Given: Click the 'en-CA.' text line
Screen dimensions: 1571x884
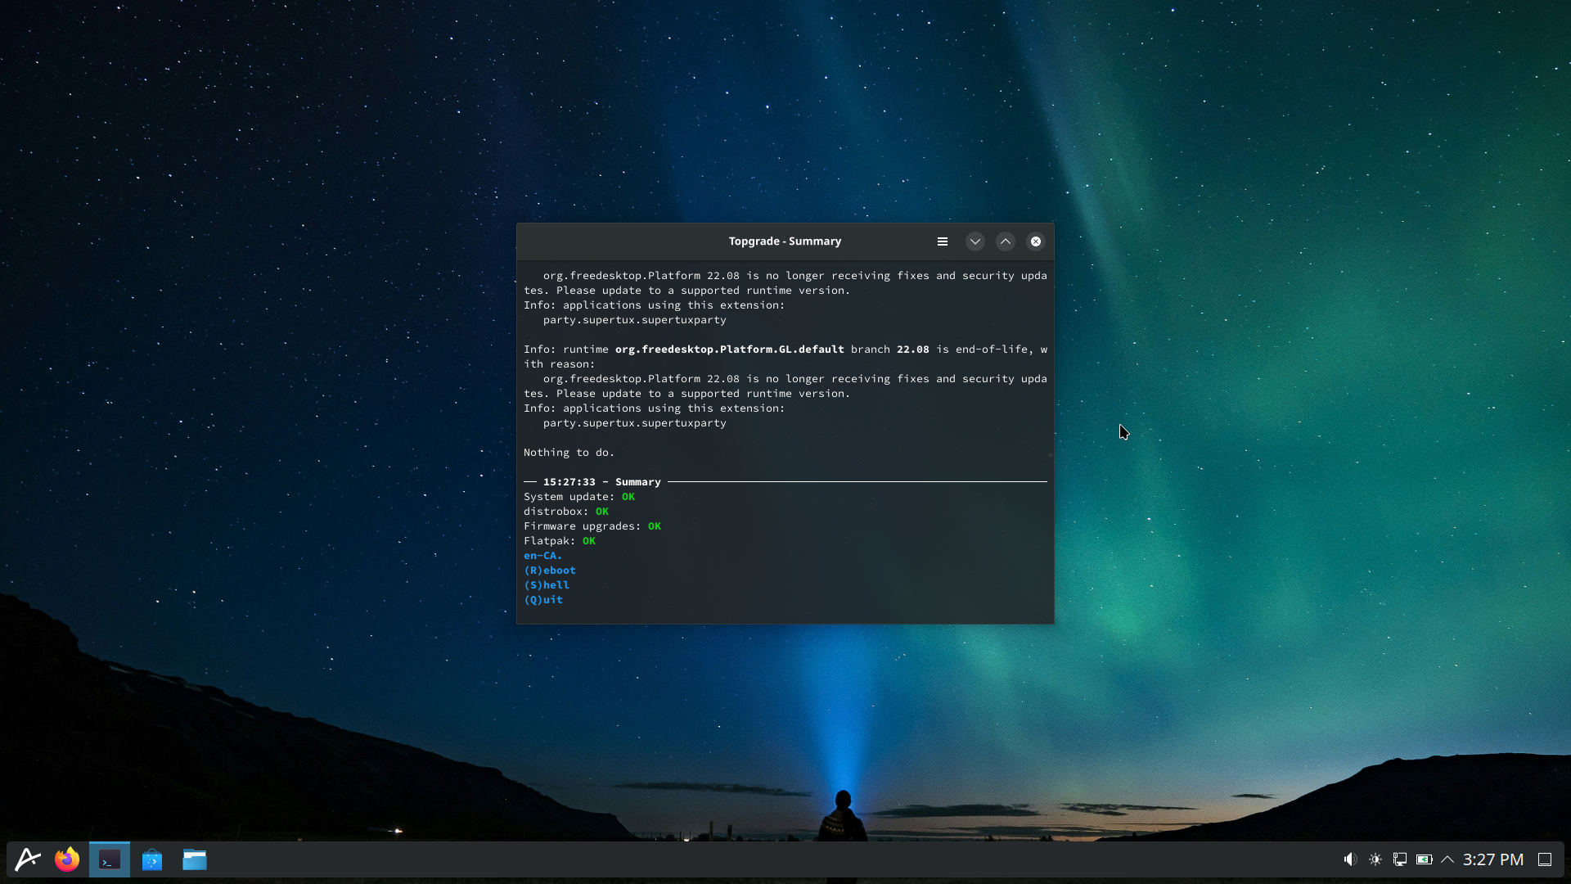Looking at the screenshot, I should (543, 556).
